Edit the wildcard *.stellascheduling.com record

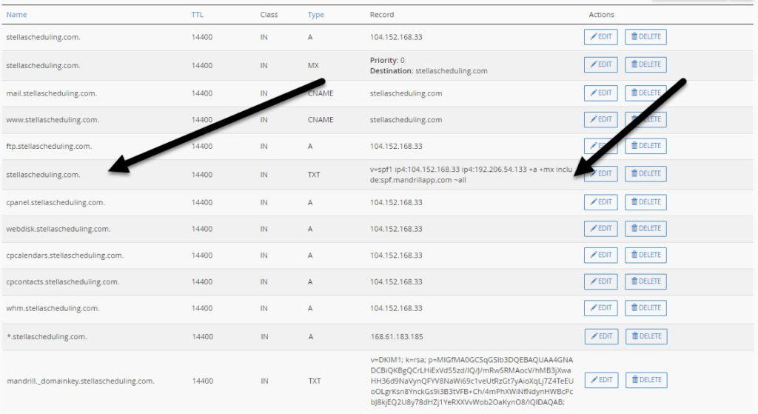(601, 336)
